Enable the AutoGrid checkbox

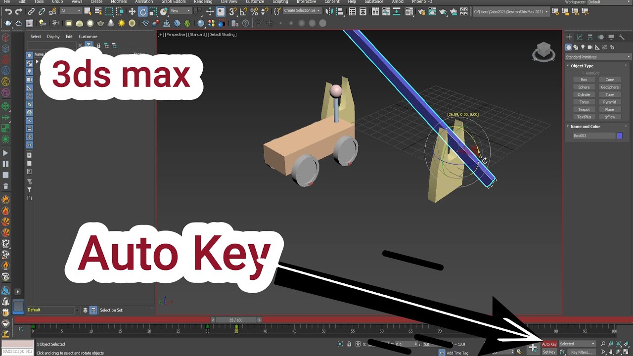583,73
